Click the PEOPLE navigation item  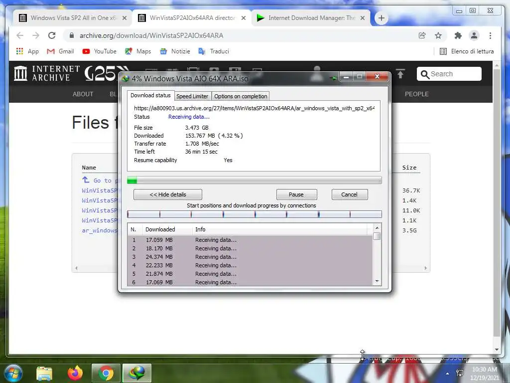(417, 94)
